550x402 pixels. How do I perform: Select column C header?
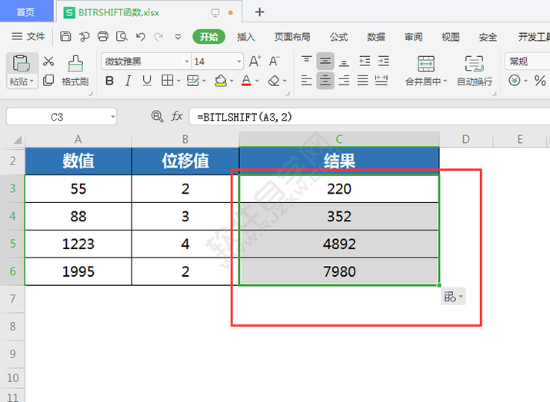point(339,139)
